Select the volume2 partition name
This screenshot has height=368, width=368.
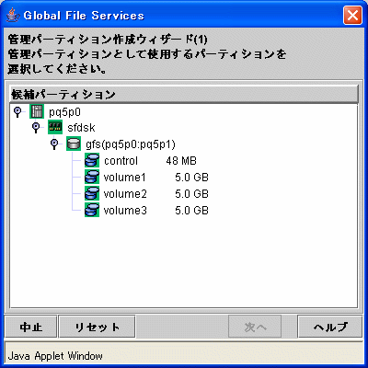(x=125, y=194)
